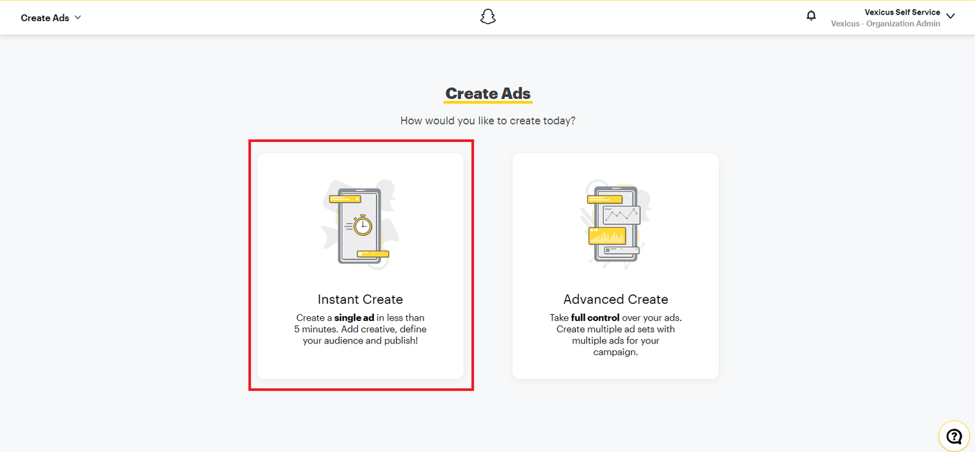Select the Instant Create card title
The width and height of the screenshot is (975, 452).
(x=360, y=299)
